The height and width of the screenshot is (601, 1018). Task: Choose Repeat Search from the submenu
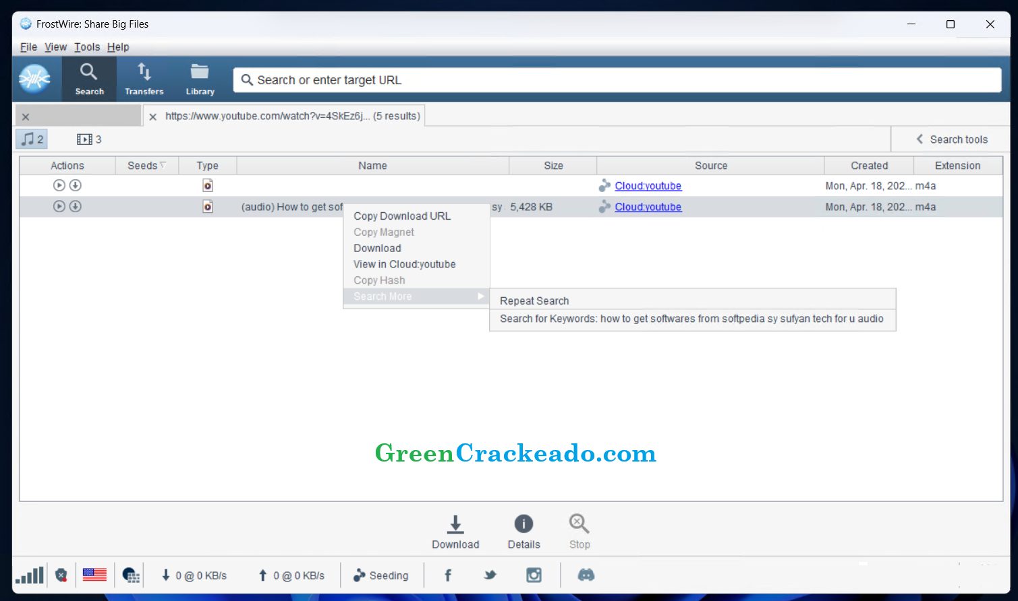[534, 300]
